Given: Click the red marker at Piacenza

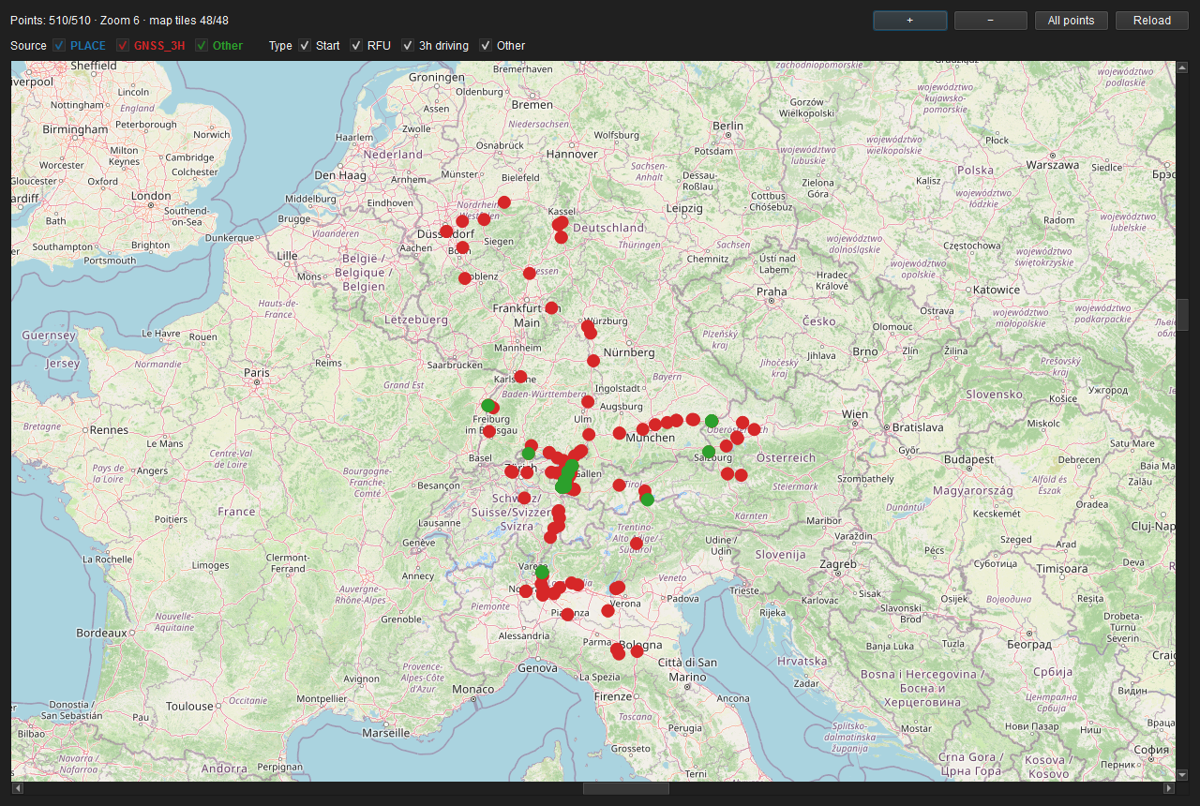Looking at the screenshot, I should coord(567,615).
